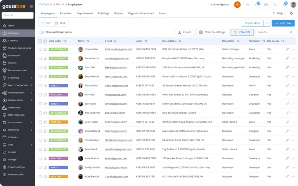Screen dimensions: 298x186
Task: Click the At workplace status indicator
Action: click(220, 5)
